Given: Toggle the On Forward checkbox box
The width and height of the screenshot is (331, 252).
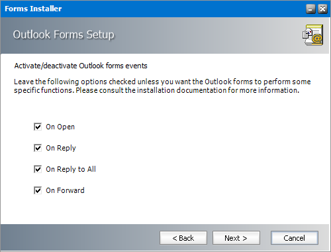Looking at the screenshot, I should click(38, 190).
